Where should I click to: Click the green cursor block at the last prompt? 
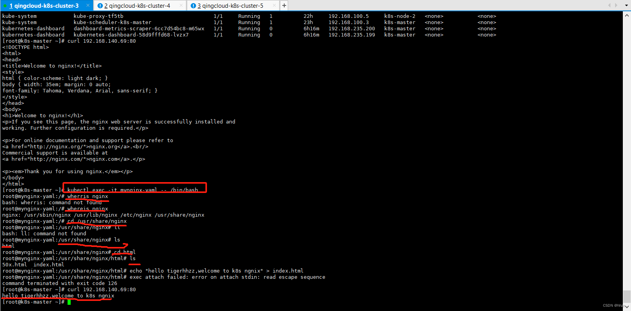click(69, 302)
